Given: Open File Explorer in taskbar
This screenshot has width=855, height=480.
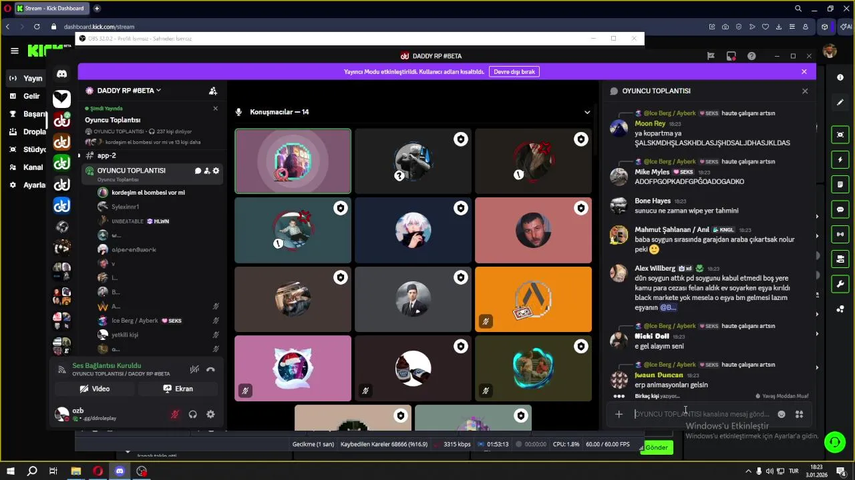Looking at the screenshot, I should click(76, 471).
